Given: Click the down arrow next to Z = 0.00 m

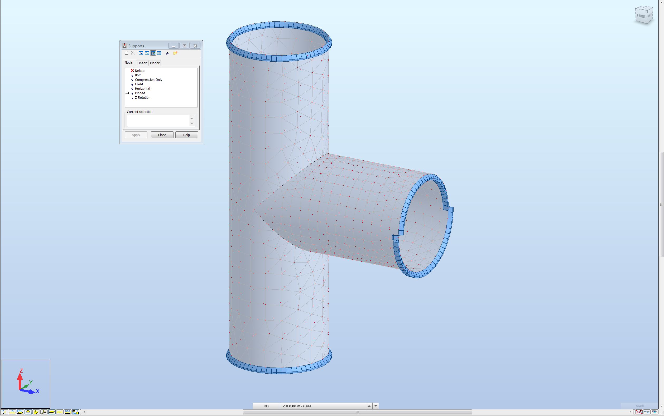Looking at the screenshot, I should coord(376,406).
